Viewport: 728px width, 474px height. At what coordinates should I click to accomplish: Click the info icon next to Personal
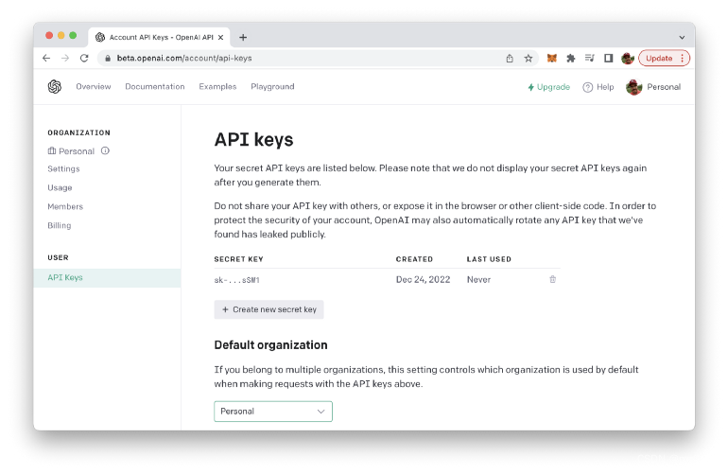click(x=105, y=150)
